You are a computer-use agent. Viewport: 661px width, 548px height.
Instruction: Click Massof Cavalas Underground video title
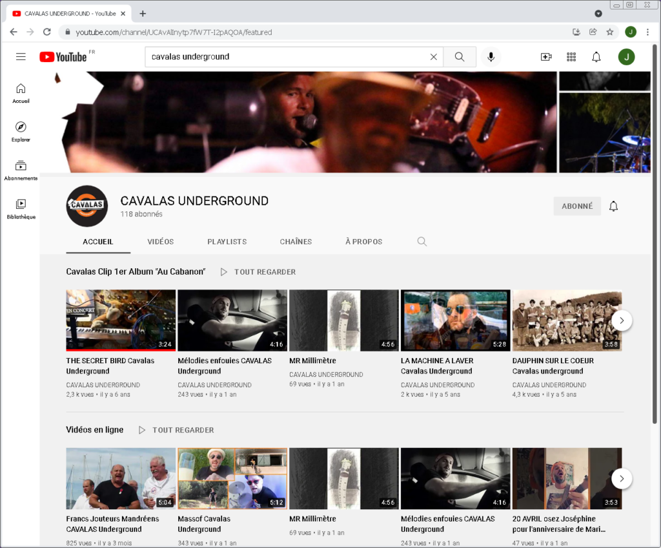[x=204, y=524]
